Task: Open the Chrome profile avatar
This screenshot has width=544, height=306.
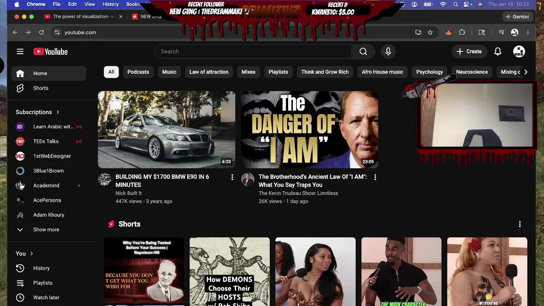Action: (x=515, y=32)
